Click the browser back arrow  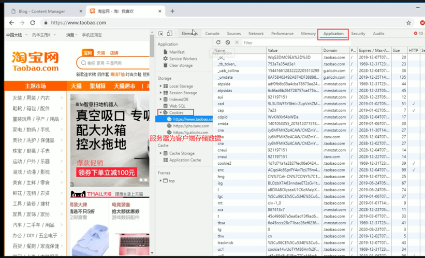pyautogui.click(x=11, y=23)
